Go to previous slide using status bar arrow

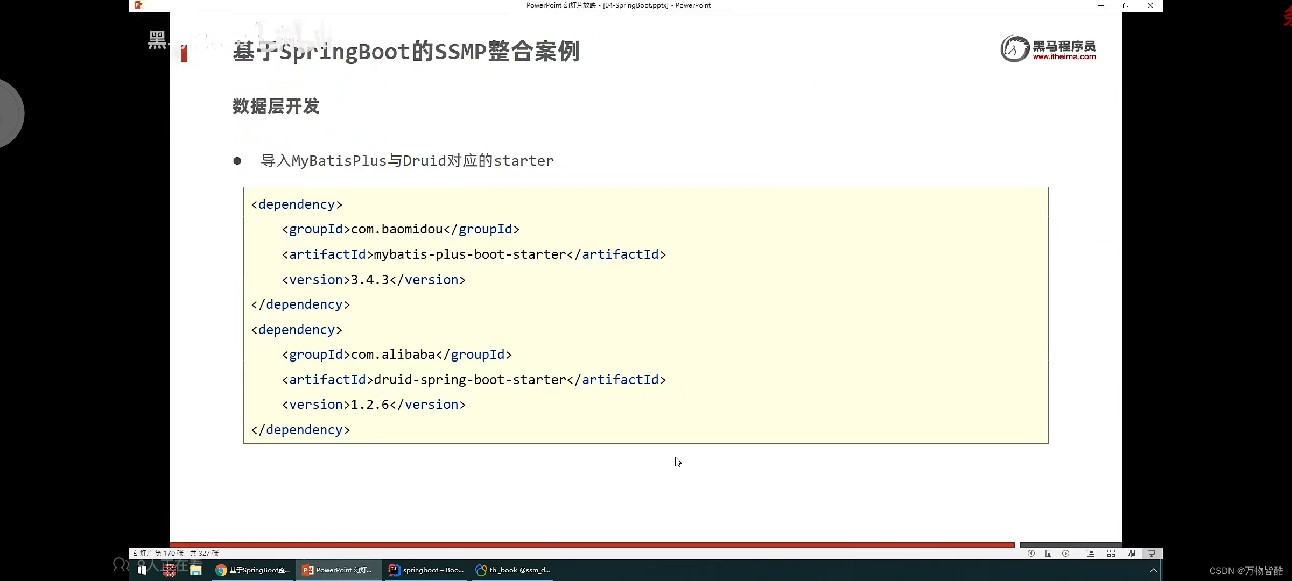(1031, 553)
